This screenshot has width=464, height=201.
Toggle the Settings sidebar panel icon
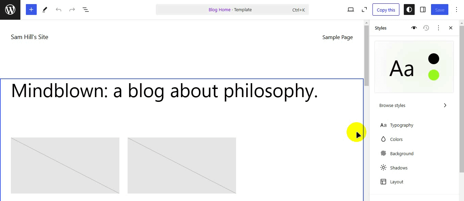pos(423,10)
